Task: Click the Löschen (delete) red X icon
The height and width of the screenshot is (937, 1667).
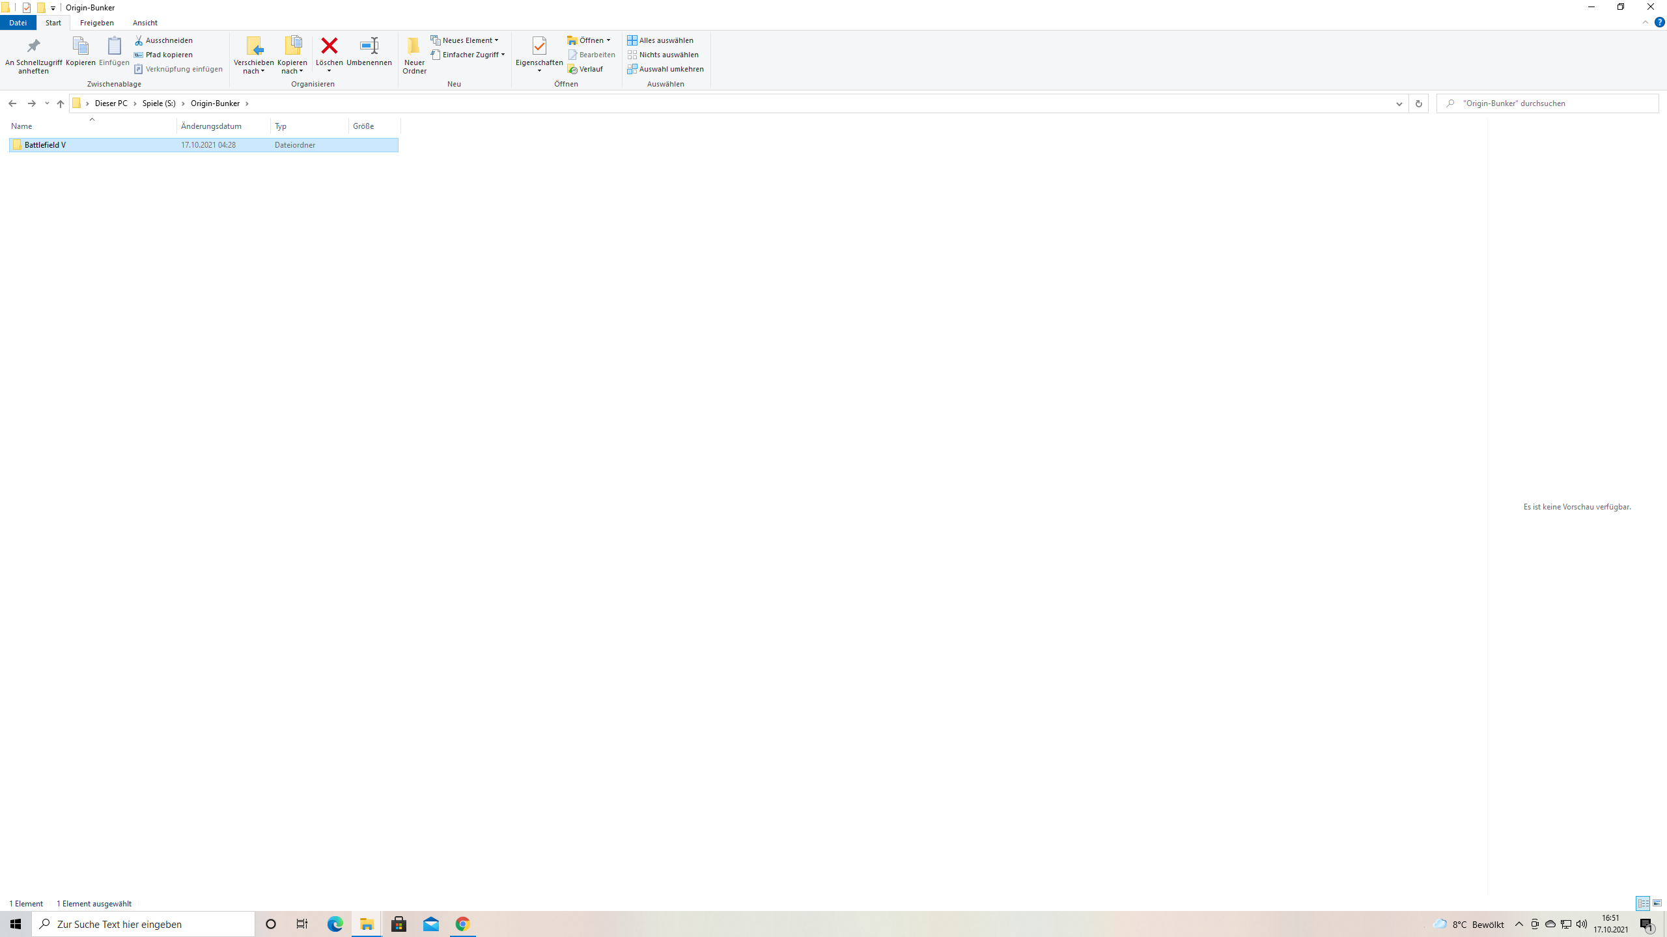Action: tap(329, 46)
